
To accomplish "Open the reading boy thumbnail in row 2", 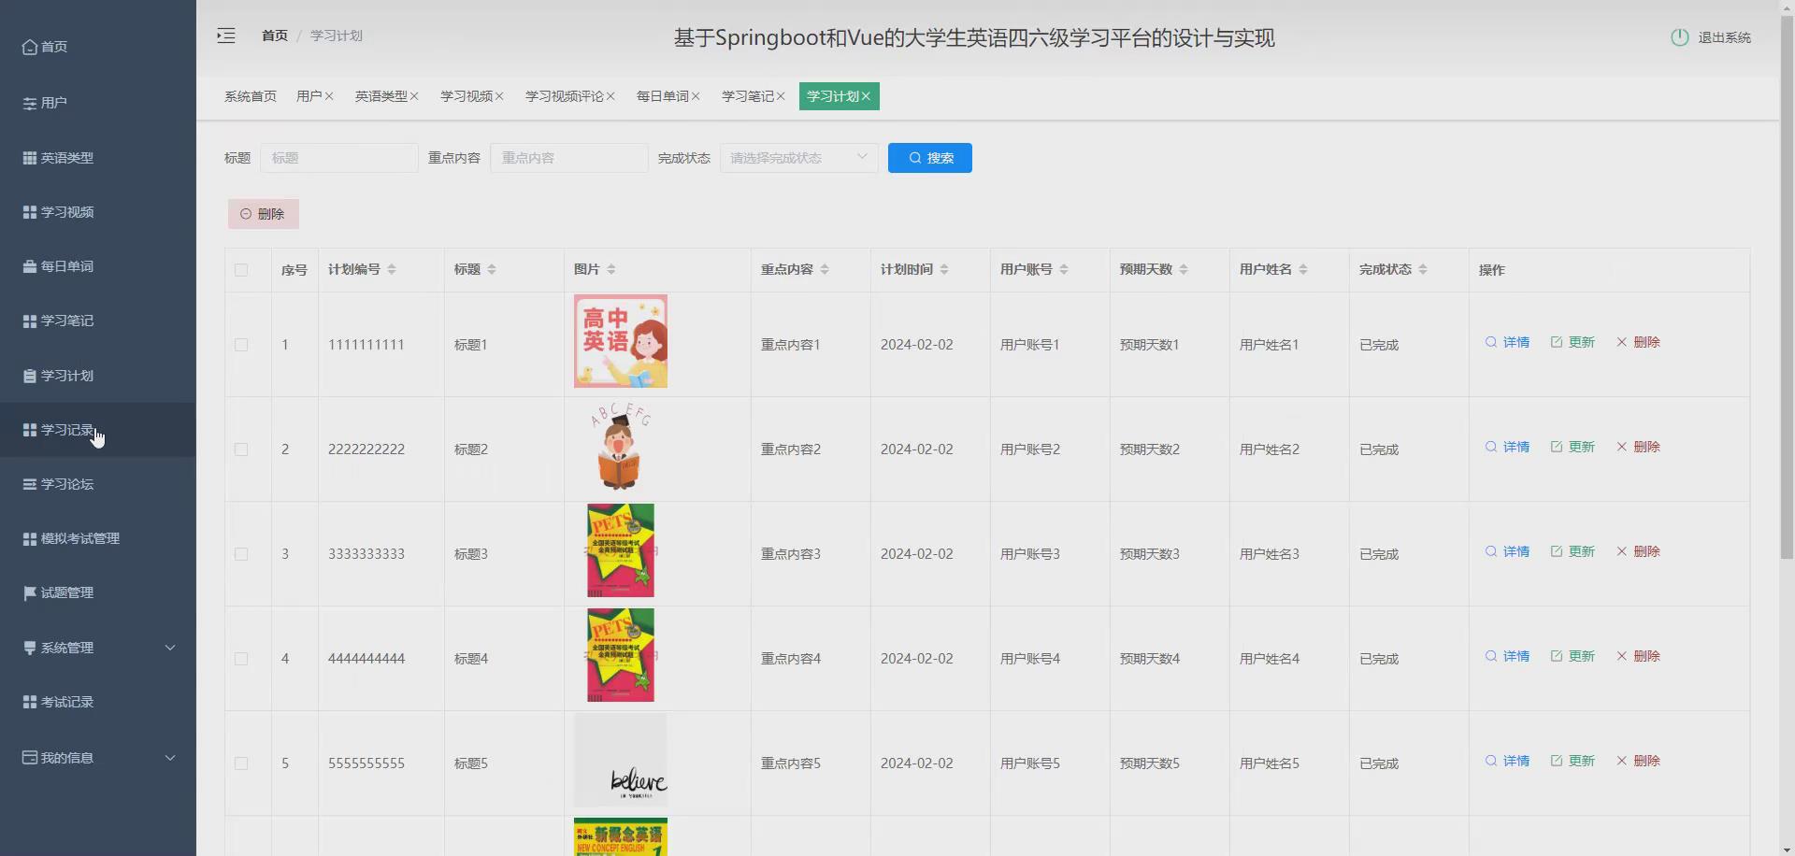I will pyautogui.click(x=621, y=447).
